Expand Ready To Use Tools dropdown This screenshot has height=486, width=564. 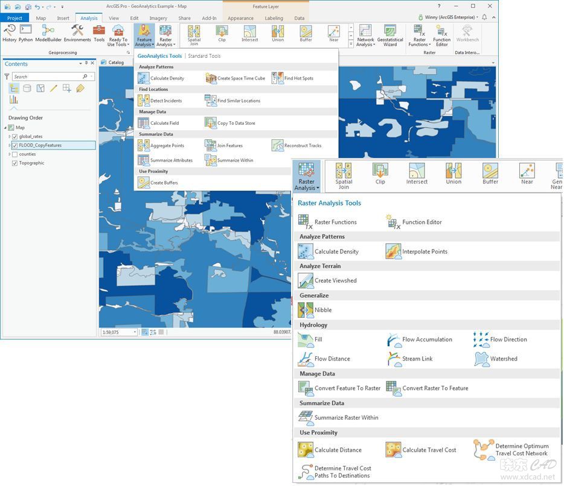point(118,36)
